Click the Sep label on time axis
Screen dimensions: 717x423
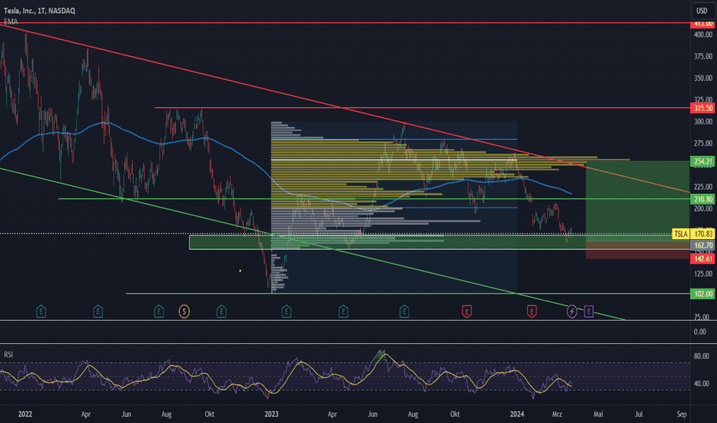[682, 414]
